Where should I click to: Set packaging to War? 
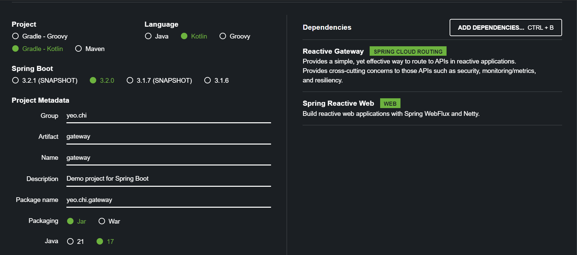tap(109, 221)
